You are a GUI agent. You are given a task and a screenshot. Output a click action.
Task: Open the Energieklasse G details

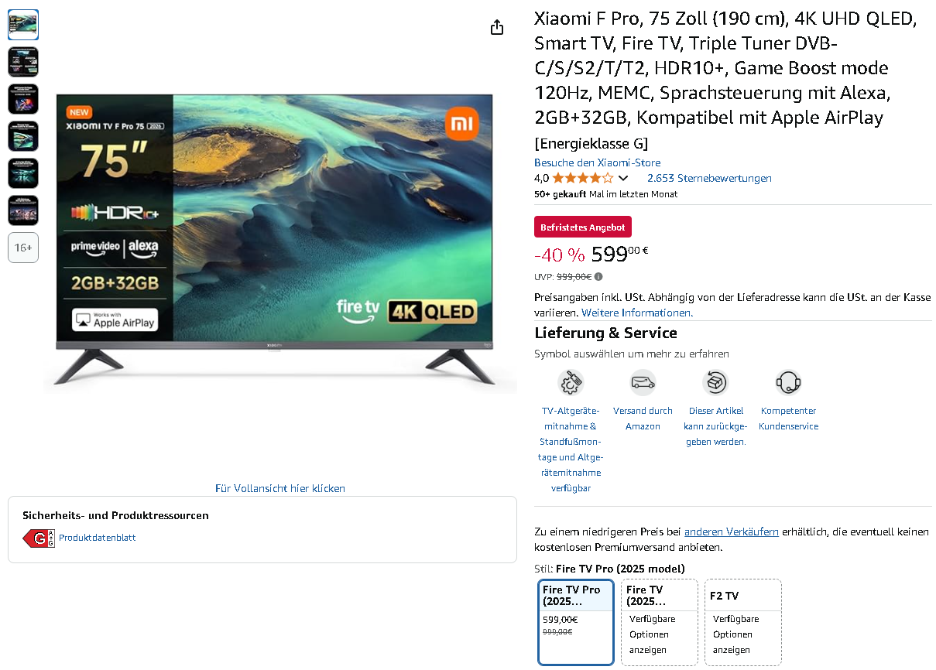(x=591, y=144)
